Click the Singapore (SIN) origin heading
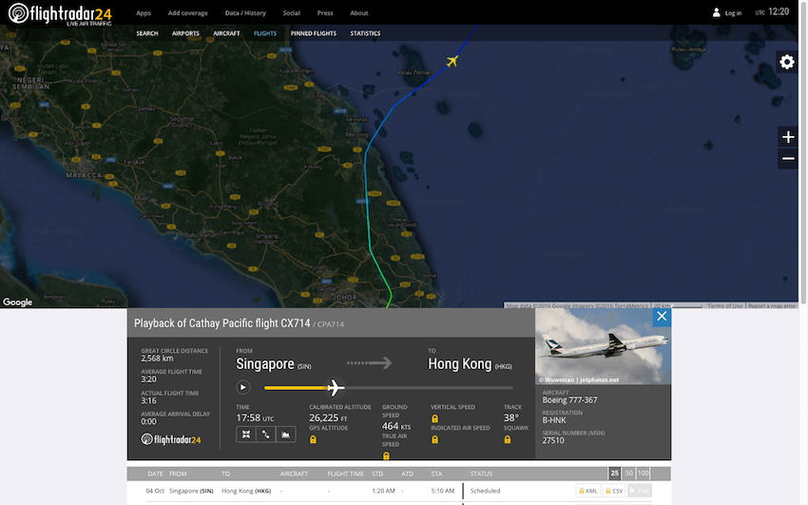This screenshot has width=808, height=505. click(274, 364)
